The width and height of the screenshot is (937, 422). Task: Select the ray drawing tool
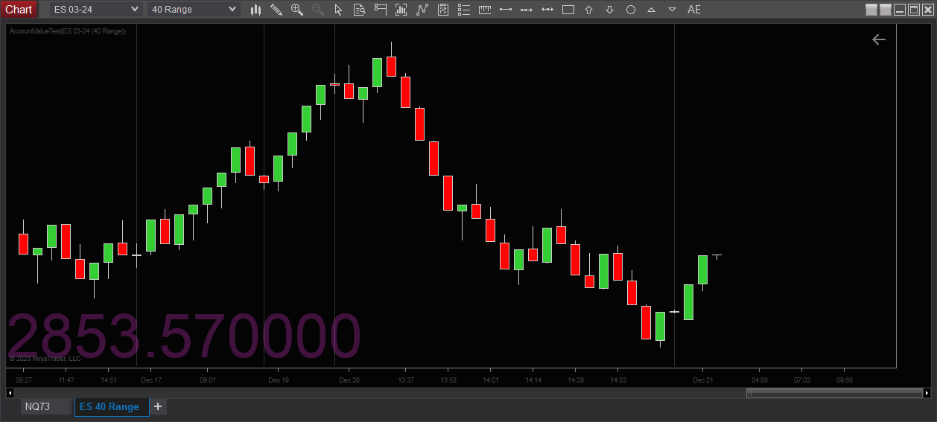(527, 10)
